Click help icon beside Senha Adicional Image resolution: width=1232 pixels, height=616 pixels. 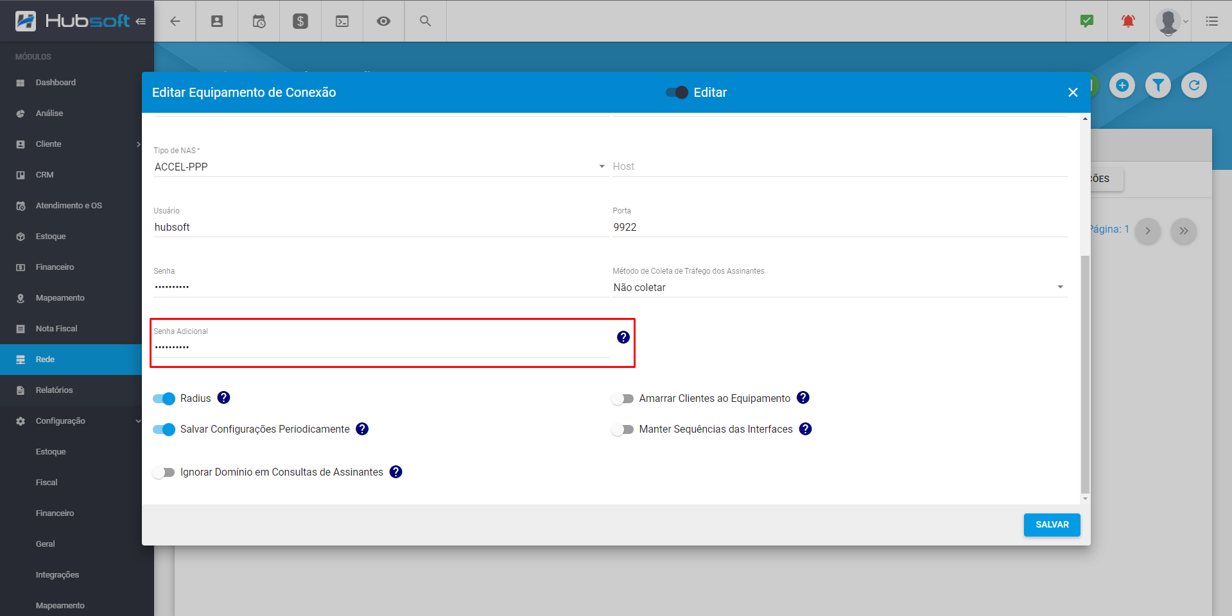coord(623,337)
